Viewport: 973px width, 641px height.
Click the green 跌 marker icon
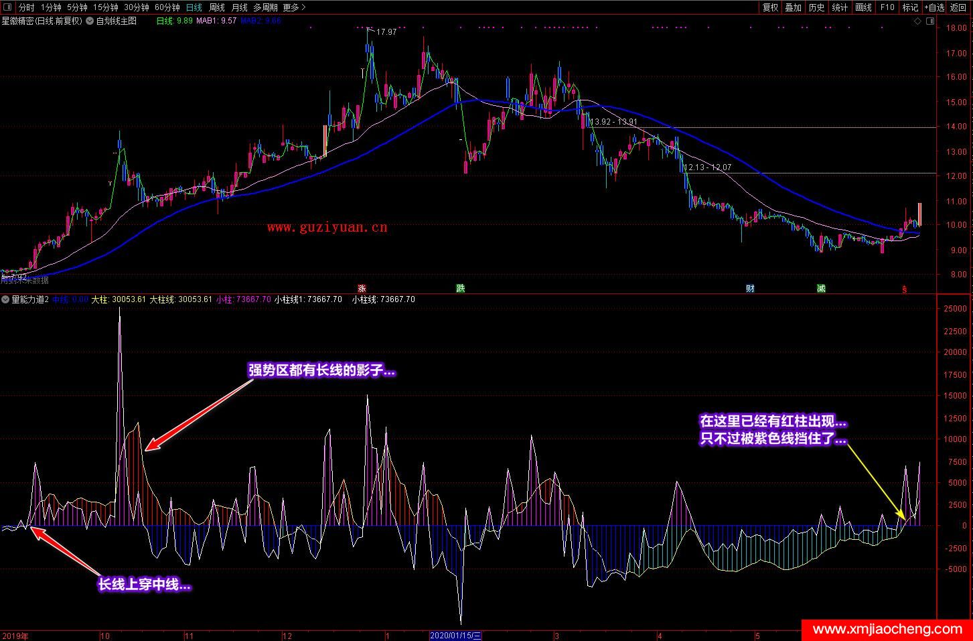pyautogui.click(x=460, y=289)
